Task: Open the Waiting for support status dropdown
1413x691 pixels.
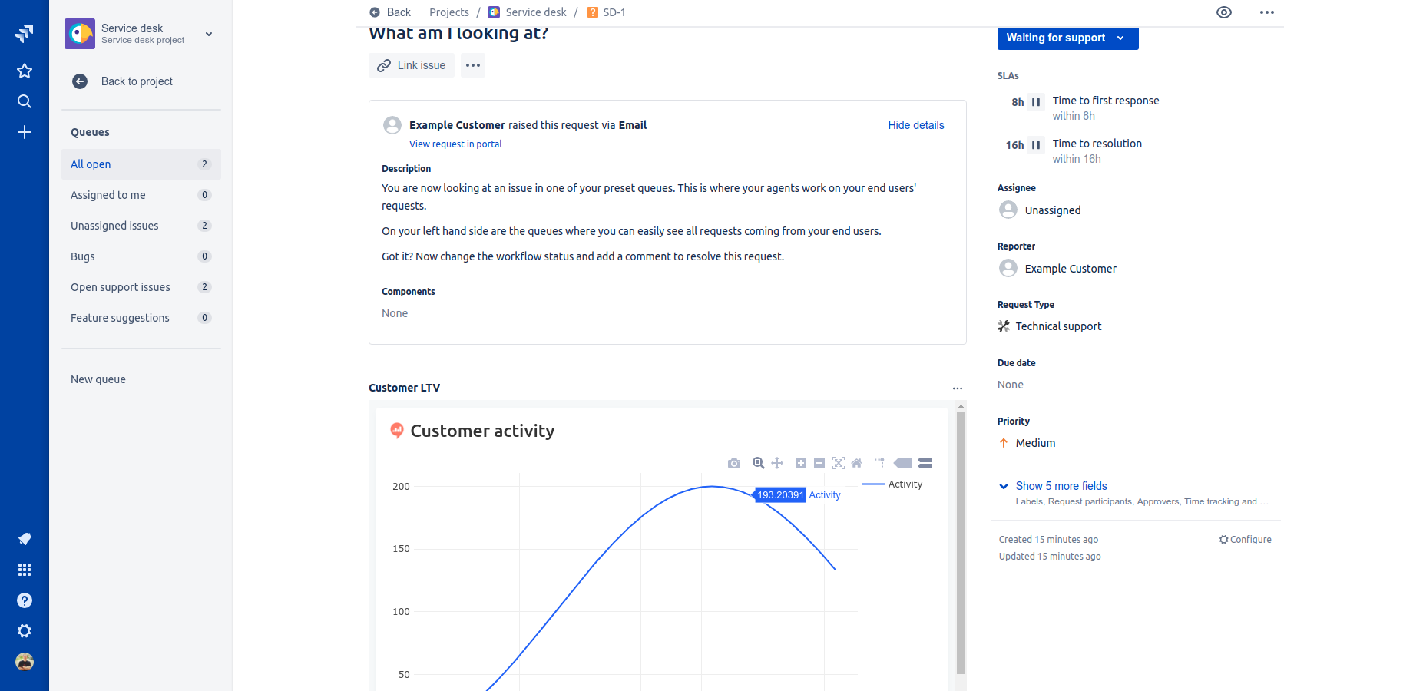Action: click(1067, 38)
